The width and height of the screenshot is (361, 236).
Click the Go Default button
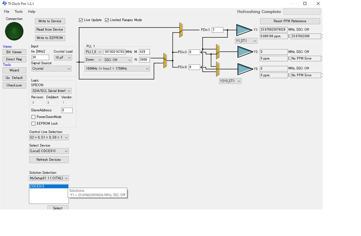[x=14, y=78]
